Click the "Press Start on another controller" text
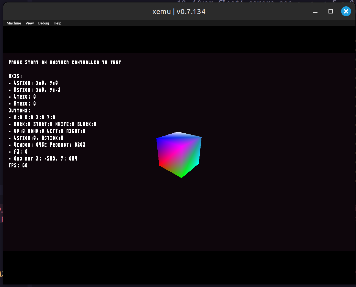 coord(65,62)
